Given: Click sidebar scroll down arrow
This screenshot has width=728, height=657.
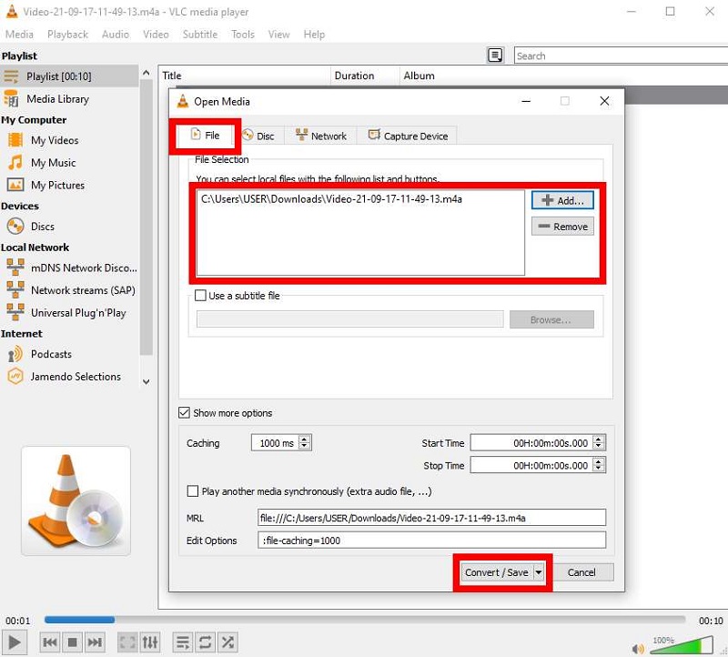Looking at the screenshot, I should [147, 382].
